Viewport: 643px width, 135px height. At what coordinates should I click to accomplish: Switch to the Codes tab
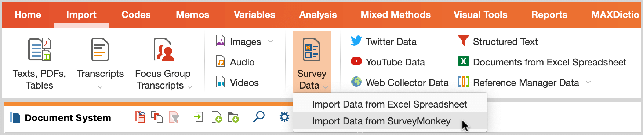[136, 15]
